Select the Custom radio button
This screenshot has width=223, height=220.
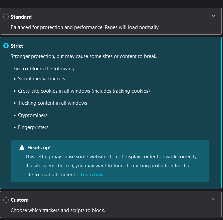click(6, 200)
